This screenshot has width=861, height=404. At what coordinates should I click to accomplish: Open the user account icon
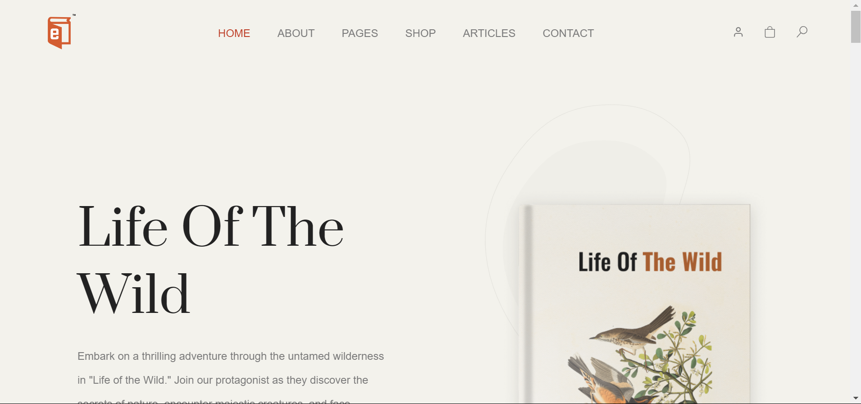click(738, 32)
